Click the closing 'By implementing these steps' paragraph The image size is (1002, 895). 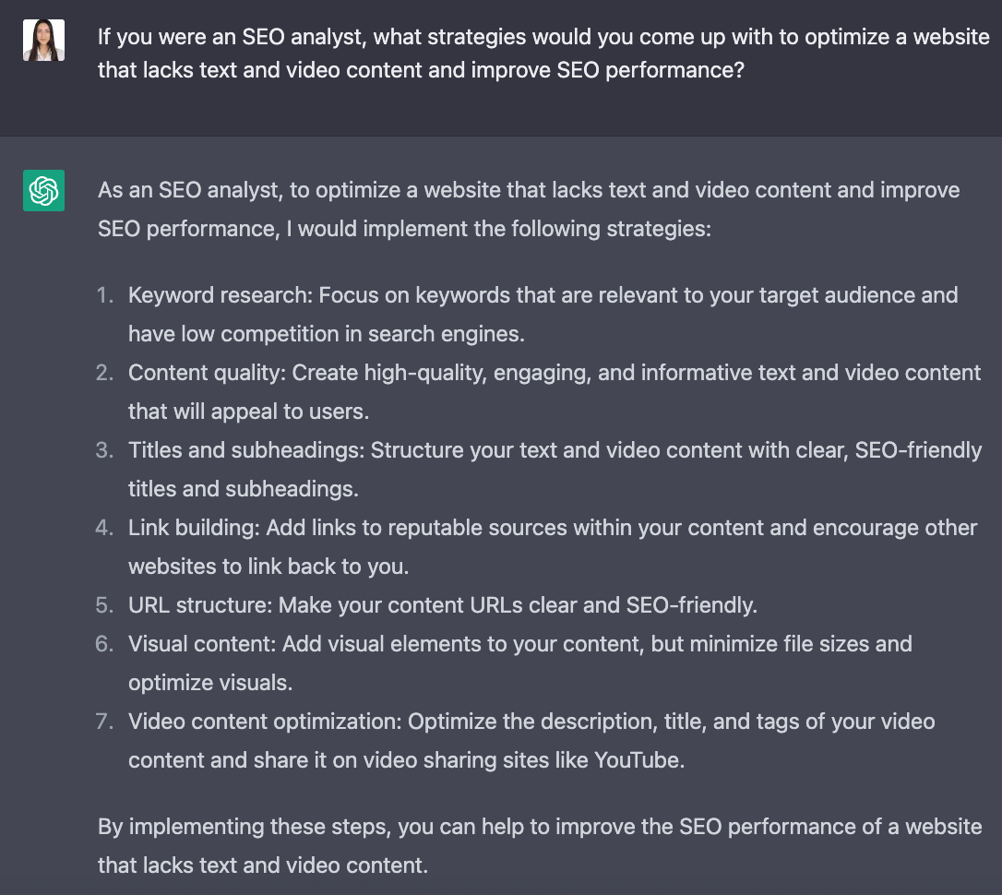(x=540, y=846)
